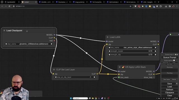
Task: Click the VAE output port on Load Checkpoint
Action: coord(54,41)
